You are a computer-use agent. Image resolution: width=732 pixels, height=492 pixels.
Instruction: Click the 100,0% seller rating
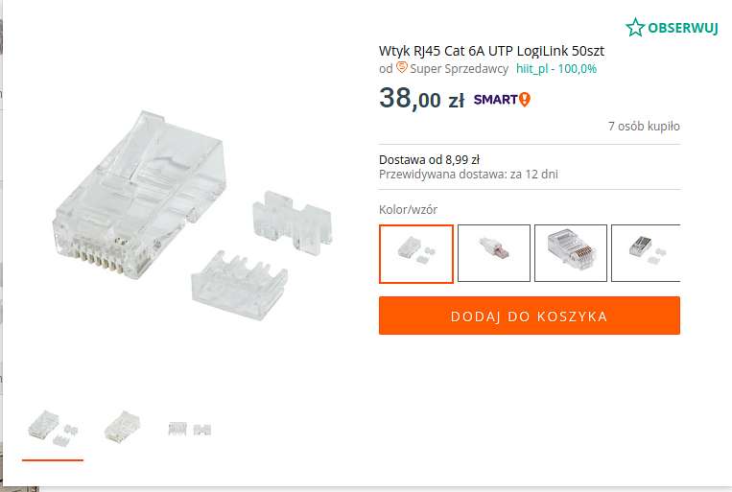(x=578, y=69)
